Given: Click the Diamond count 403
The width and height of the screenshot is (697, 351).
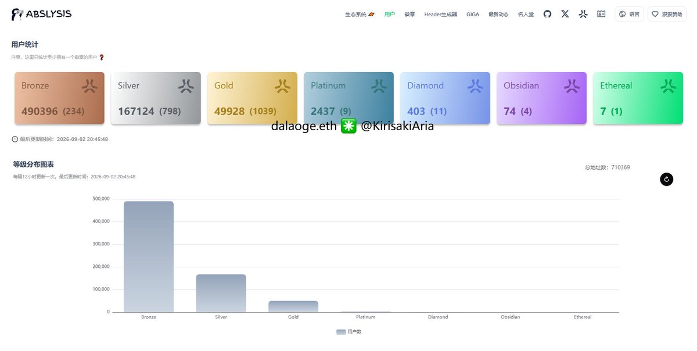Looking at the screenshot, I should pos(416,111).
